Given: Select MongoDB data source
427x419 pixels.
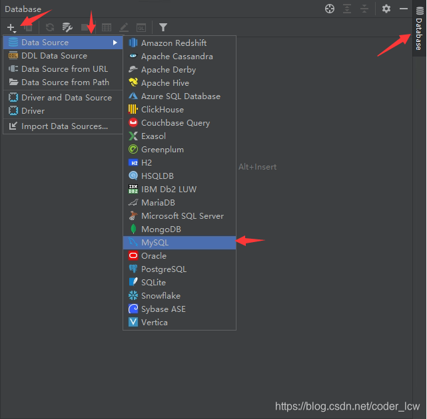Looking at the screenshot, I should [179, 229].
